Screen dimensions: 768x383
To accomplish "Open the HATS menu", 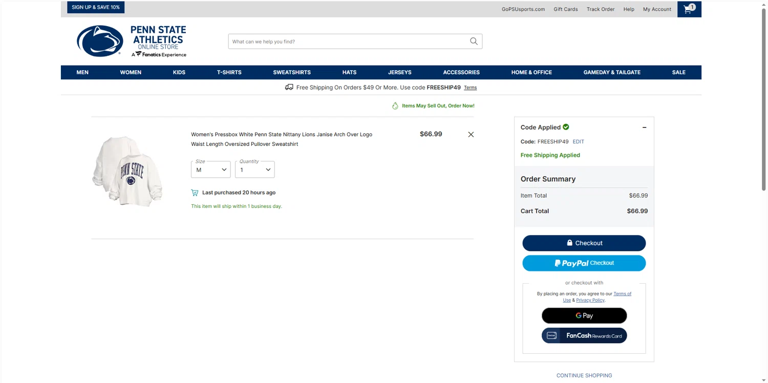I will click(x=349, y=72).
